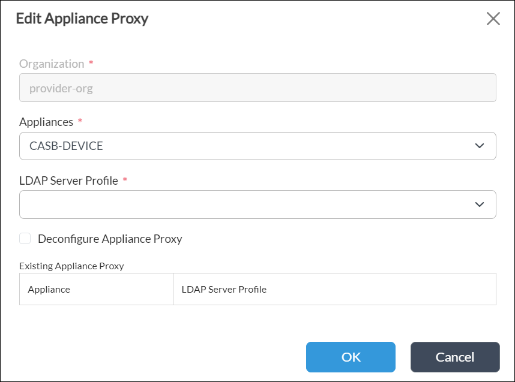Screen dimensions: 515x382
Task: Check the box next to Deconfigure Appliance Proxy
Action: [x=25, y=238]
